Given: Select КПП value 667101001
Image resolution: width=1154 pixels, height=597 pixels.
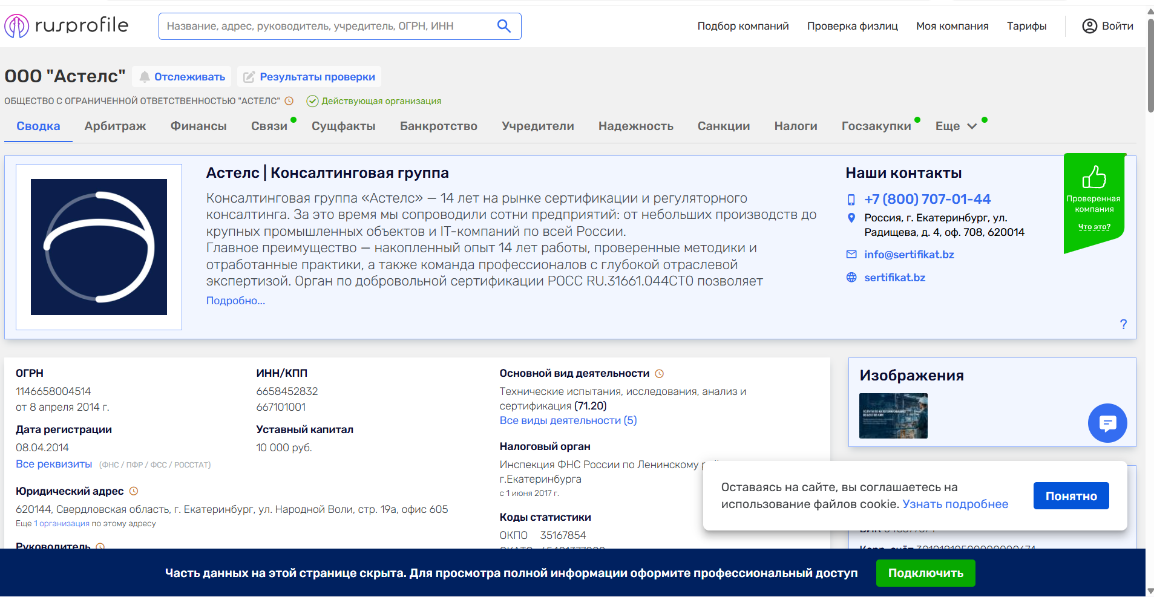Looking at the screenshot, I should pos(281,407).
